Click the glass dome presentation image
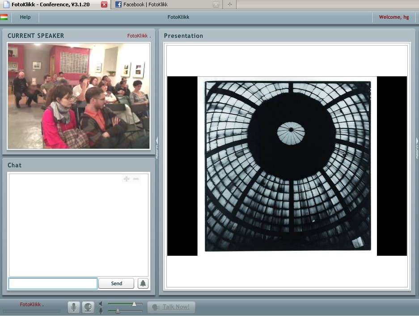Screen dimensions: 419x316 coord(288,166)
